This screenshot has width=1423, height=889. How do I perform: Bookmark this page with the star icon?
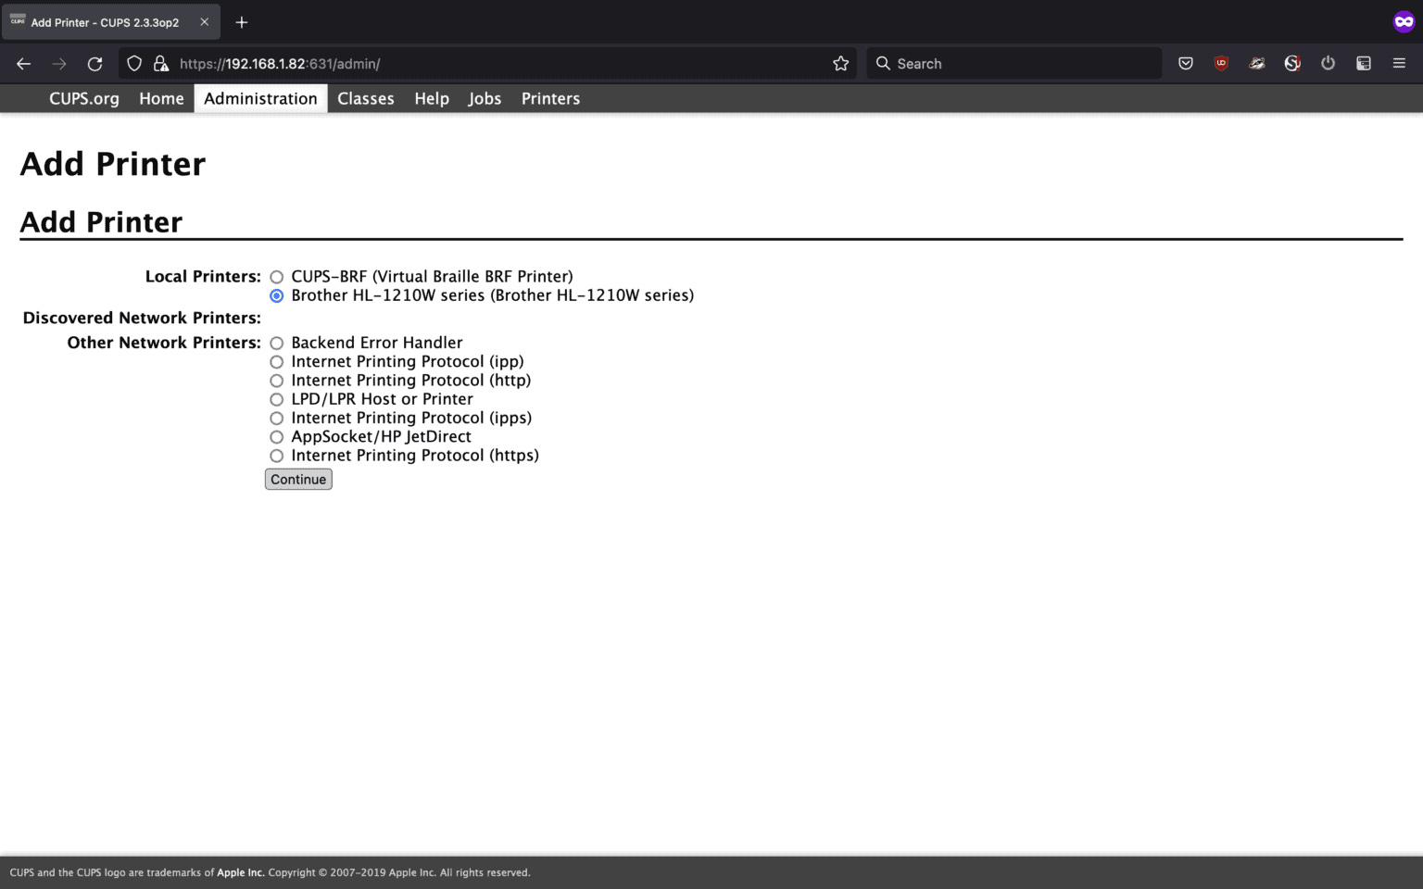click(x=840, y=64)
